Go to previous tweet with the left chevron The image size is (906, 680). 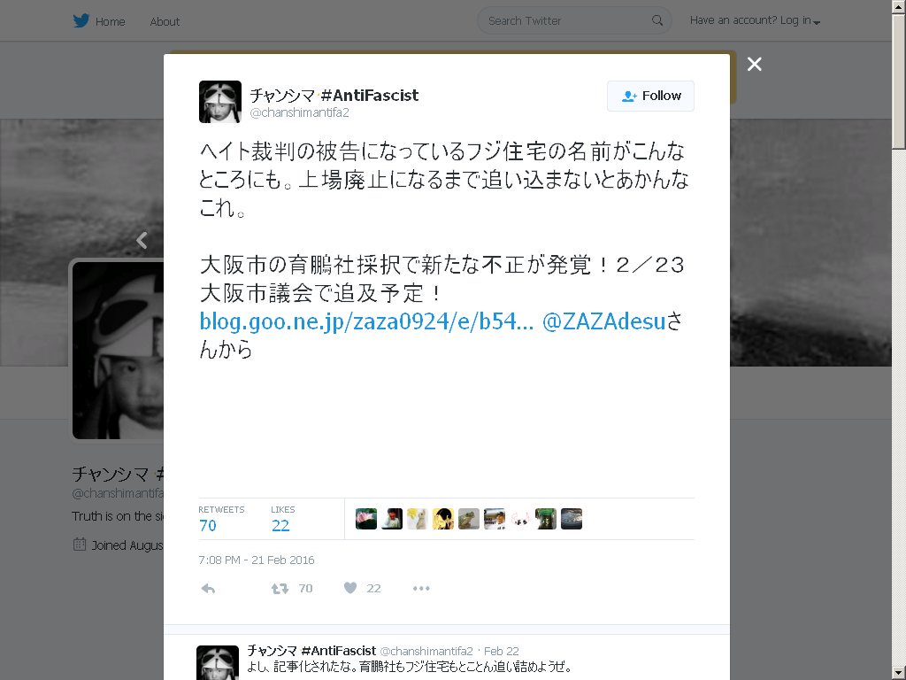coord(142,240)
